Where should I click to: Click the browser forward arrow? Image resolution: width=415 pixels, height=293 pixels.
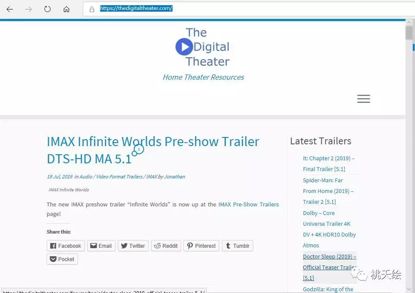pyautogui.click(x=28, y=9)
